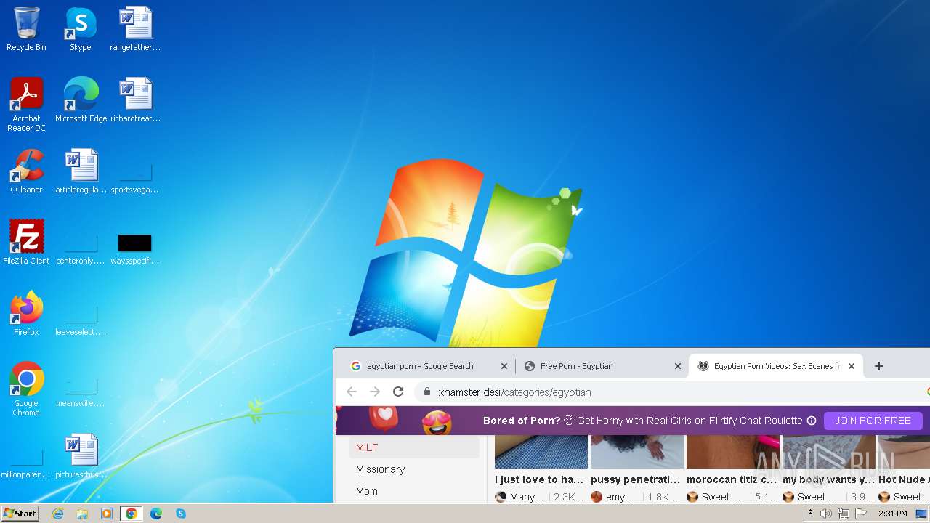Open uploader 'emy...' profile link
Image resolution: width=930 pixels, height=523 pixels.
pyautogui.click(x=615, y=497)
